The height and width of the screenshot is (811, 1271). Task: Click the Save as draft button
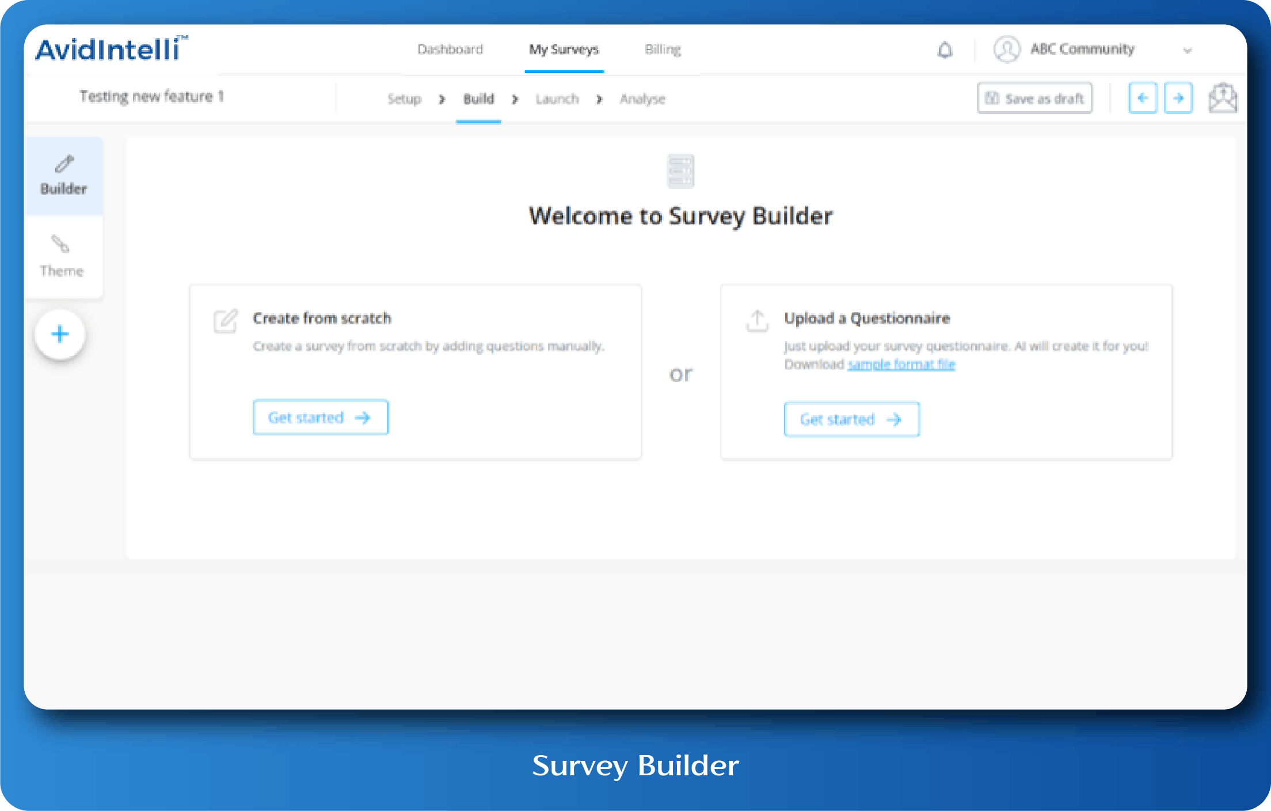(x=1034, y=98)
